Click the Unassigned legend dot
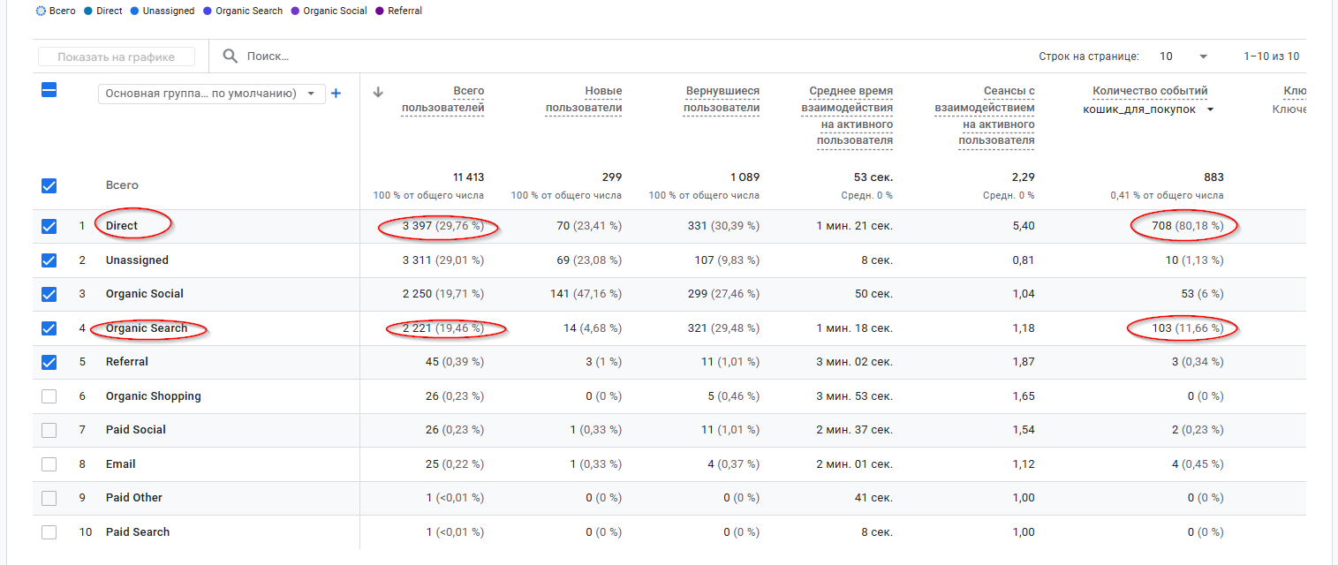The height and width of the screenshot is (565, 1338). [134, 11]
